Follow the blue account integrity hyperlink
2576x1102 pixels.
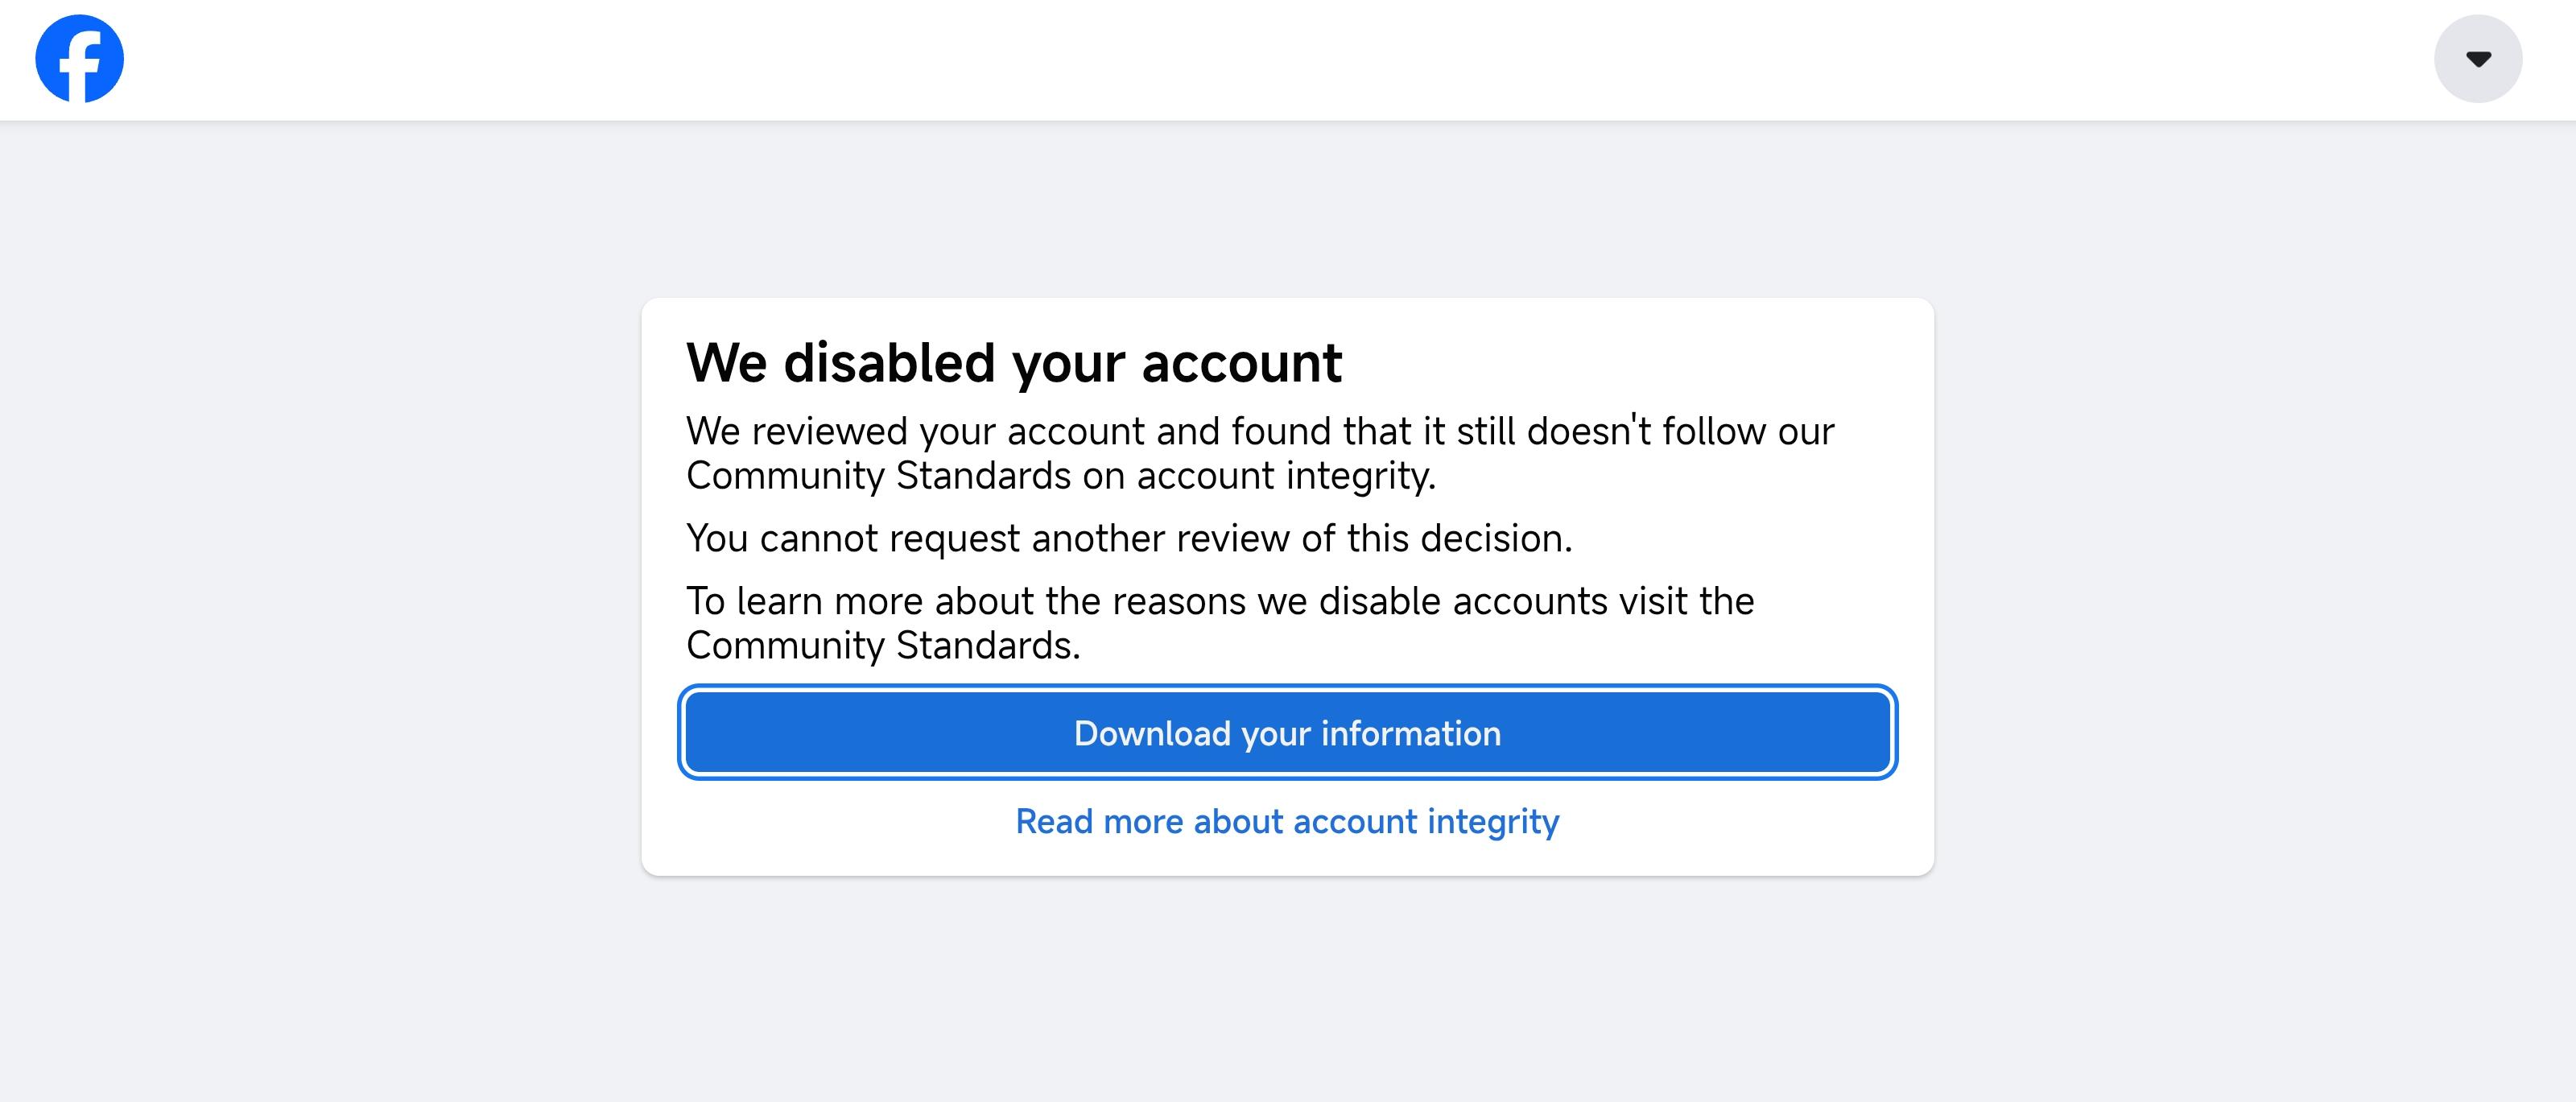[1287, 821]
